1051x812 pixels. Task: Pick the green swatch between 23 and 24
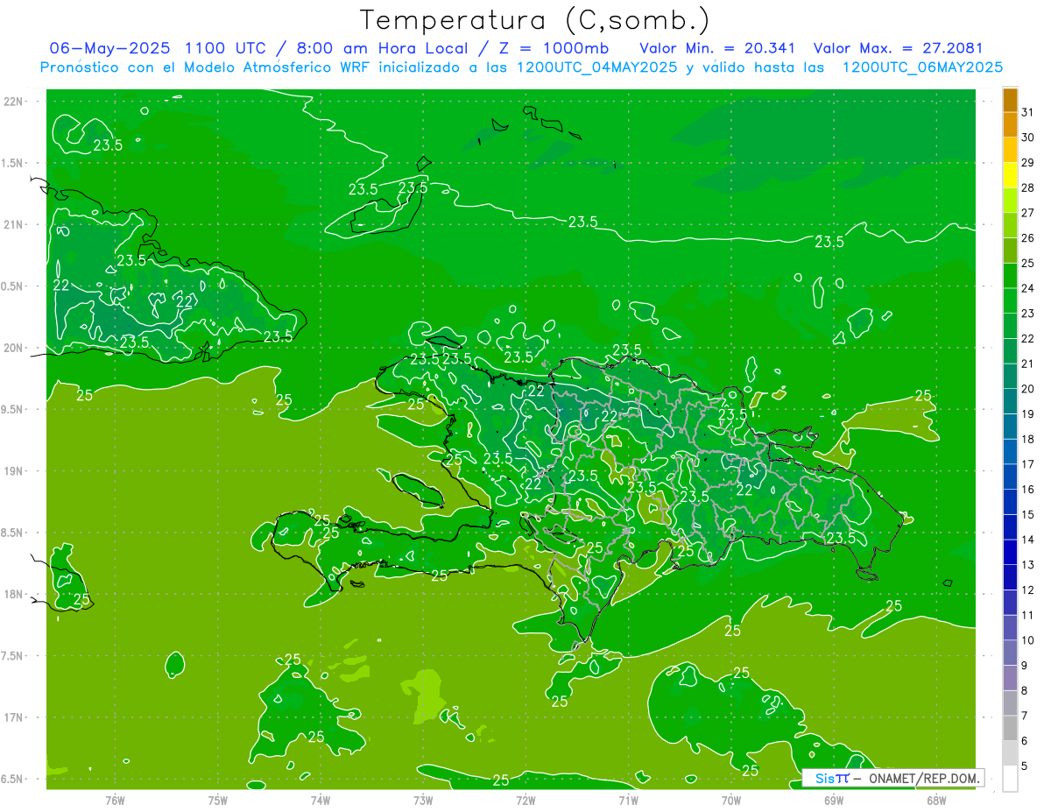point(1010,300)
